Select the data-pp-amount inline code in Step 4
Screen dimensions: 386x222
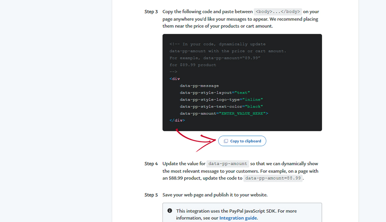(x=227, y=164)
